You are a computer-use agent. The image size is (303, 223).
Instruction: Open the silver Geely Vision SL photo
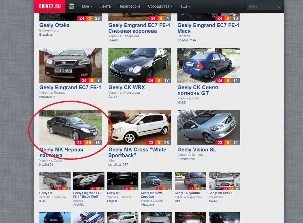[209, 128]
